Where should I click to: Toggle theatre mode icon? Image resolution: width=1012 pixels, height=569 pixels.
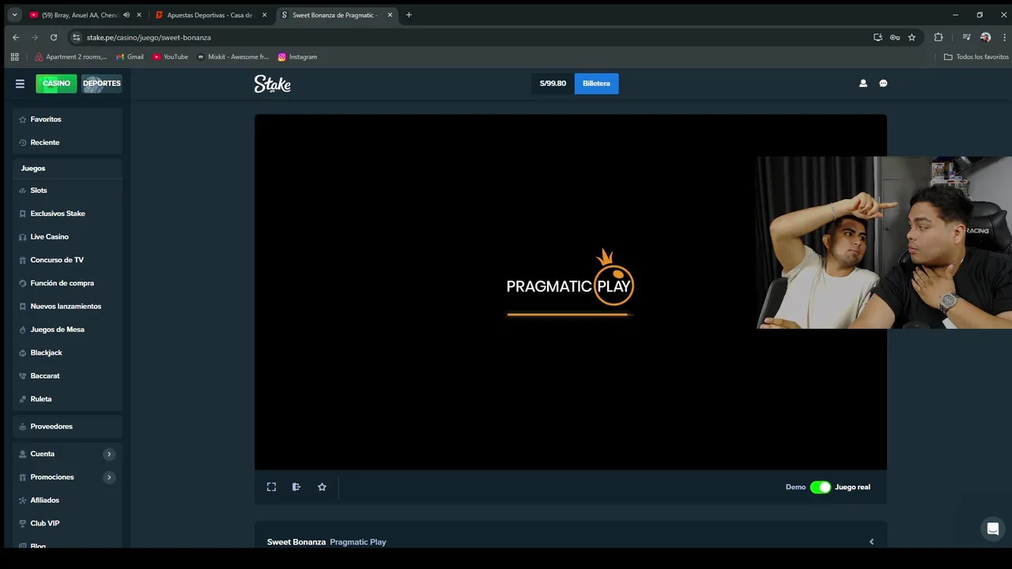tap(296, 487)
